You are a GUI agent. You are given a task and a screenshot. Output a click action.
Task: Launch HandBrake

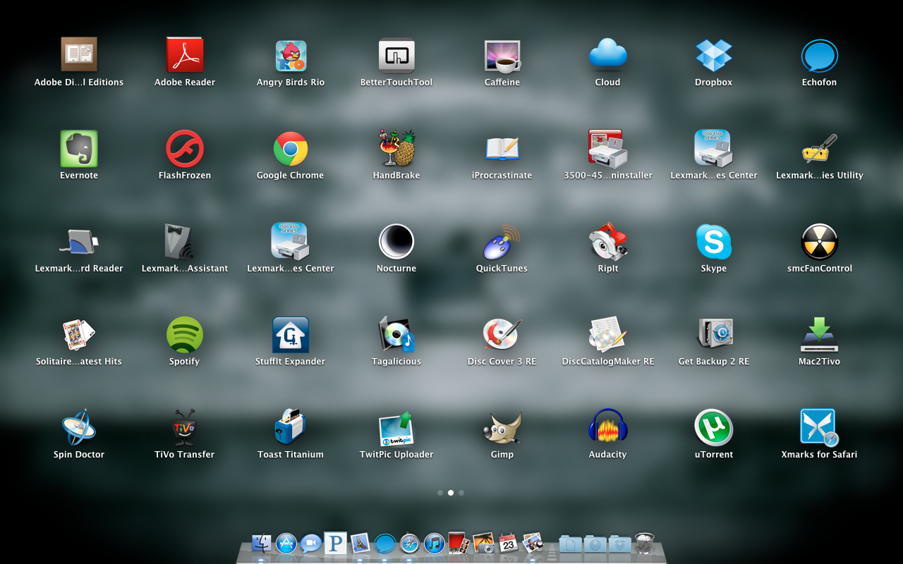pos(396,148)
